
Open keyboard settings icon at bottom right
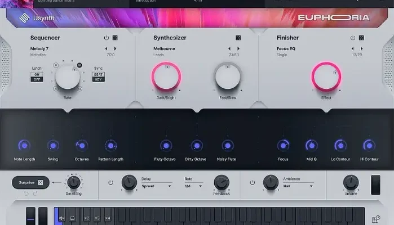coord(376,219)
